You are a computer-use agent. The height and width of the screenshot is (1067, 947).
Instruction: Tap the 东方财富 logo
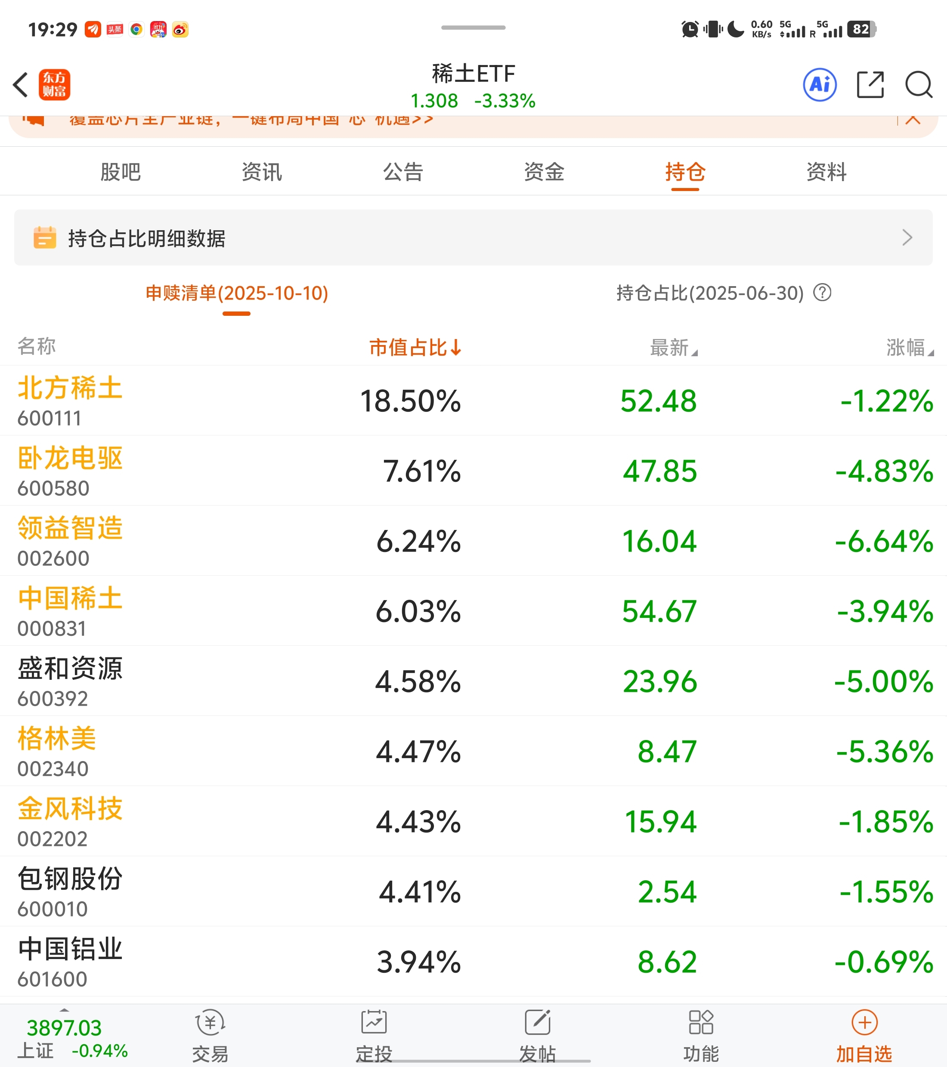click(x=54, y=85)
